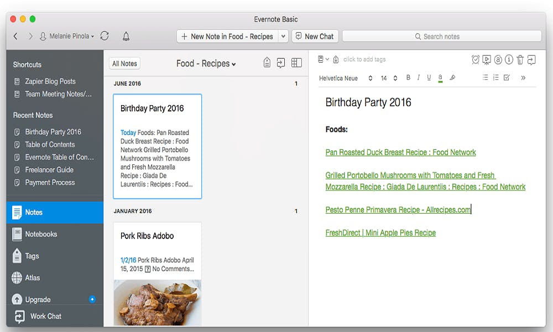Start a New Chat

coord(315,37)
